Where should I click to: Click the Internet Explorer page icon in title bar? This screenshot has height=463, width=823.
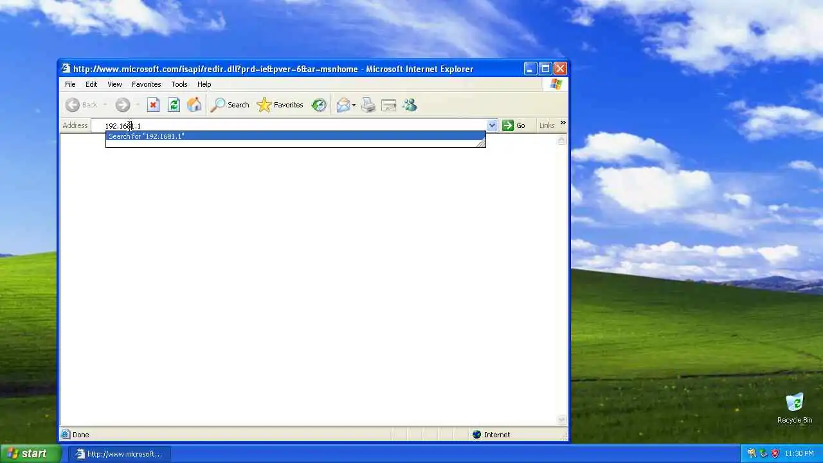[x=66, y=68]
